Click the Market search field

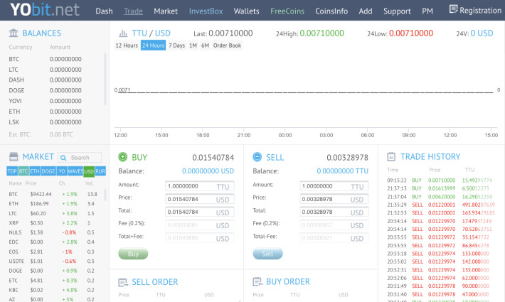click(80, 158)
